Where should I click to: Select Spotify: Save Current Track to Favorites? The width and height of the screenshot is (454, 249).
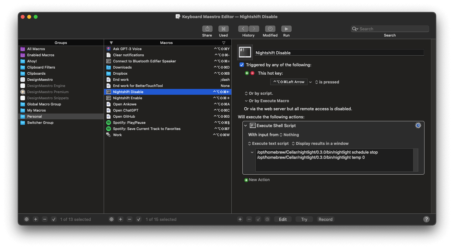click(168, 129)
